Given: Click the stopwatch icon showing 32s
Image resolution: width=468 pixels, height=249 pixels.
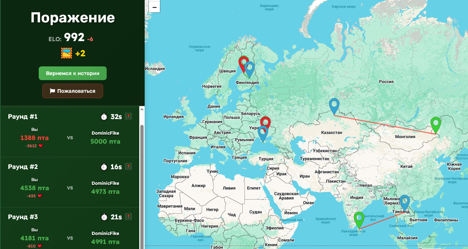Looking at the screenshot, I should [104, 117].
